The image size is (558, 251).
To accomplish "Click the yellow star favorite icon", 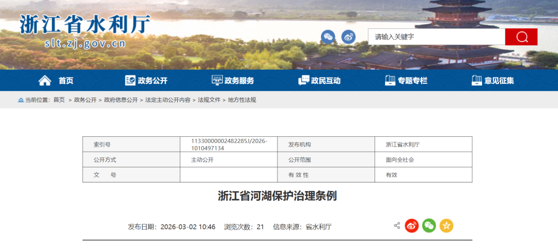I will [x=446, y=226].
